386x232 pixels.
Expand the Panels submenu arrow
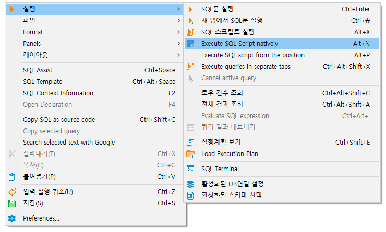click(x=179, y=44)
